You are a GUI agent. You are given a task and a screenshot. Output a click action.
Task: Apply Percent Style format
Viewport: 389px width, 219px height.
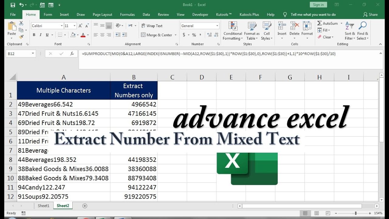(x=194, y=35)
